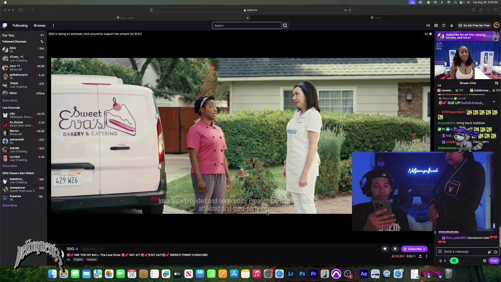Share the stream
501x282 pixels.
[x=420, y=256]
